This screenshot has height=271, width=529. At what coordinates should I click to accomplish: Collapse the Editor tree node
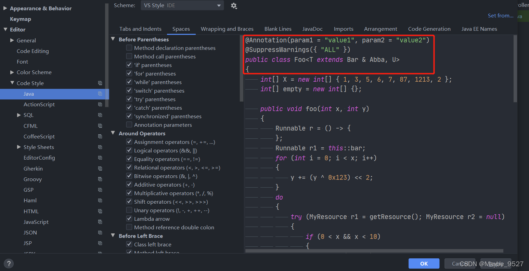coord(5,29)
